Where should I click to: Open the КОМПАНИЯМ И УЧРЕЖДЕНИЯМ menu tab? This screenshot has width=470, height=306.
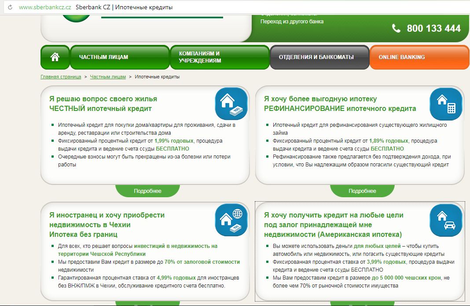tap(220, 57)
